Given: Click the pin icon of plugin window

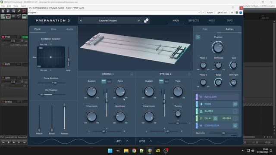Looking at the screenshot, I should coord(233,8).
